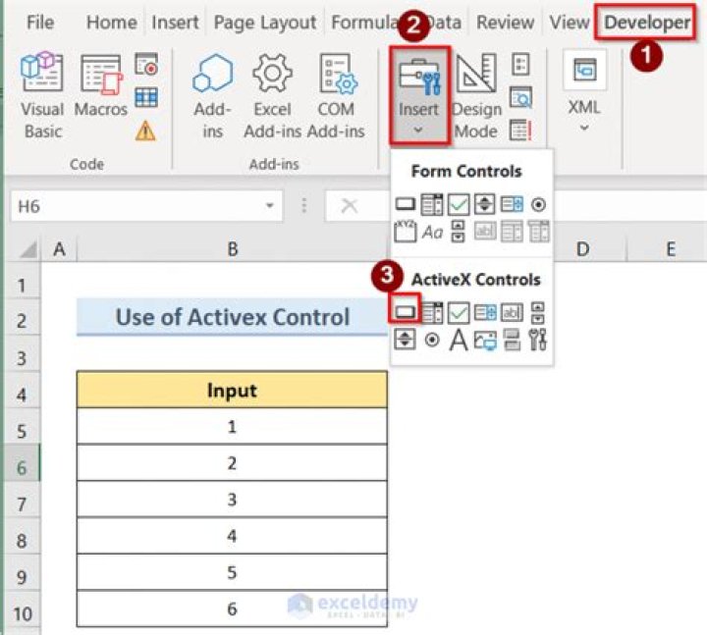Click the Macro Security warning icon

tap(146, 130)
